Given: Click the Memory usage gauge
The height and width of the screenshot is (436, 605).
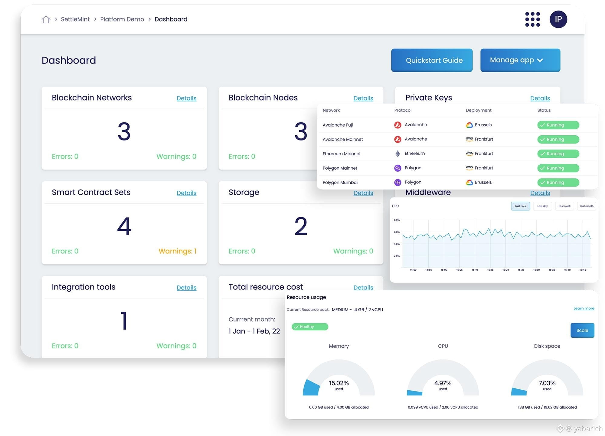Looking at the screenshot, I should click(338, 378).
